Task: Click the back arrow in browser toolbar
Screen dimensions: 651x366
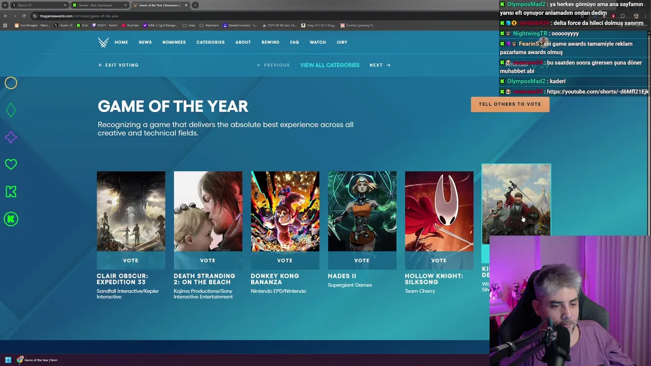Action: pos(6,16)
